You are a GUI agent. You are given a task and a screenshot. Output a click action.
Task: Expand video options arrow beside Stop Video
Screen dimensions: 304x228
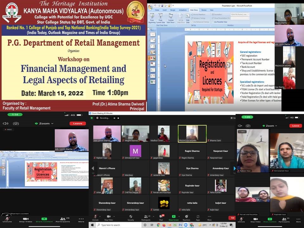point(114,216)
